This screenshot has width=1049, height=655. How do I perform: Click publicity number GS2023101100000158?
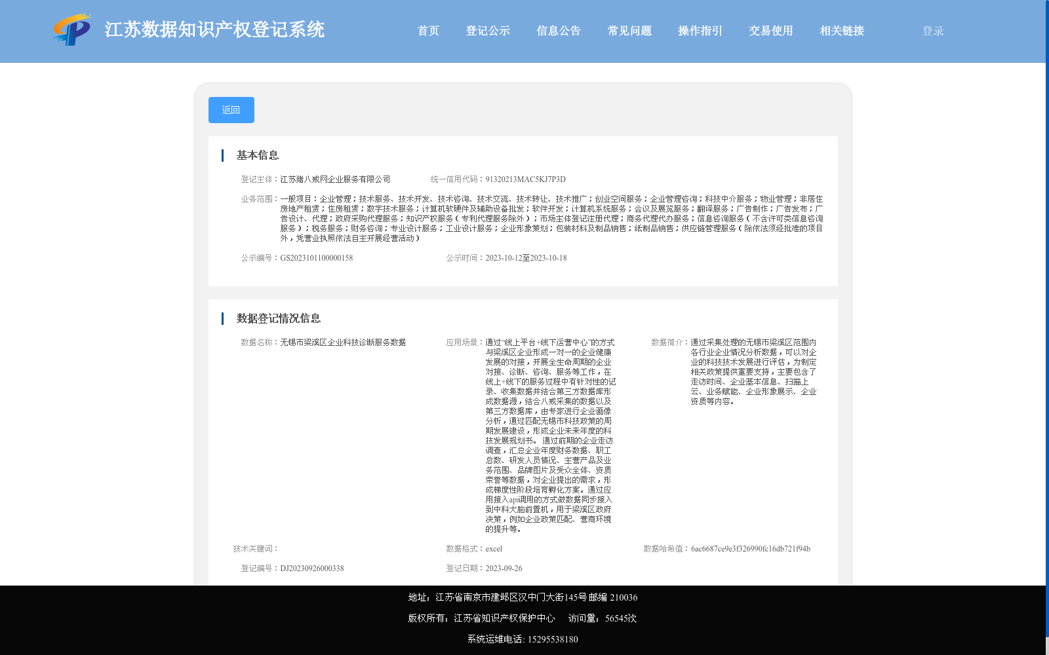[317, 258]
